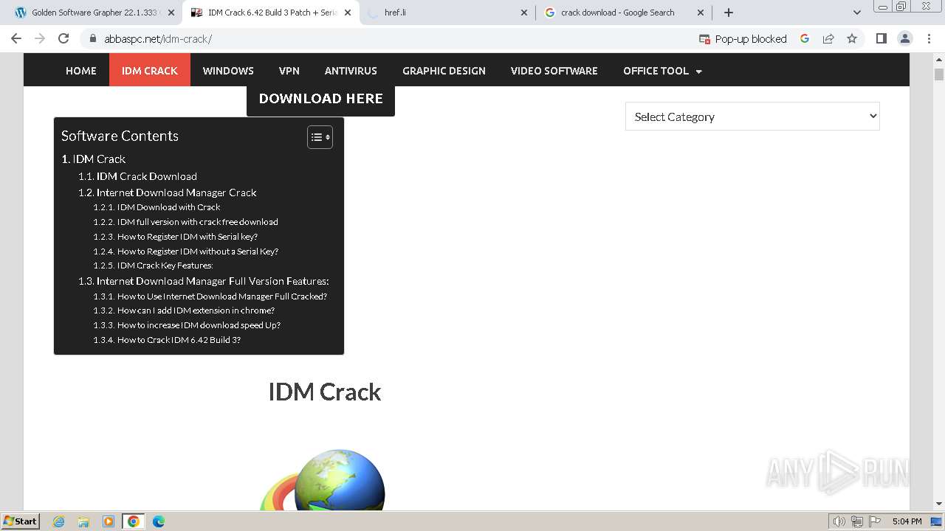The height and width of the screenshot is (531, 945).
Task: Open the media player taskbar icon
Action: [x=109, y=521]
